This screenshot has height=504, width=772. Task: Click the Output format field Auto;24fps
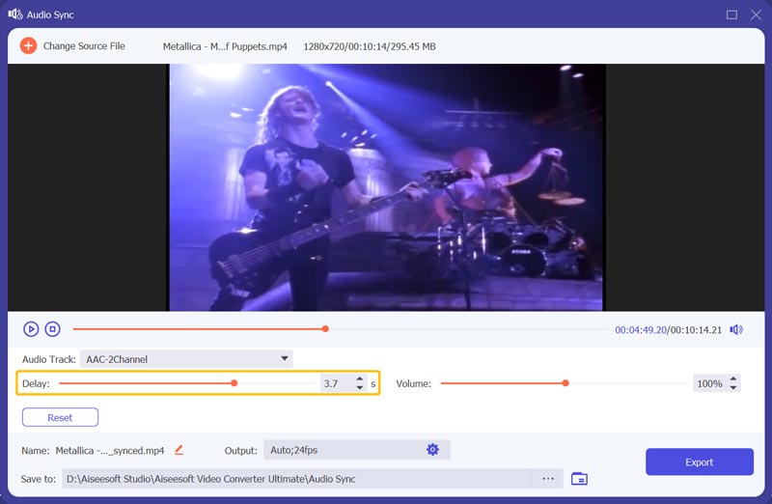[x=357, y=450]
